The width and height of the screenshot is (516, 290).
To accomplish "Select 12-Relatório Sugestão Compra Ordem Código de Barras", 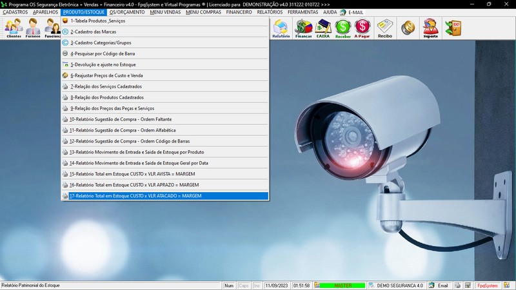I will [x=165, y=141].
